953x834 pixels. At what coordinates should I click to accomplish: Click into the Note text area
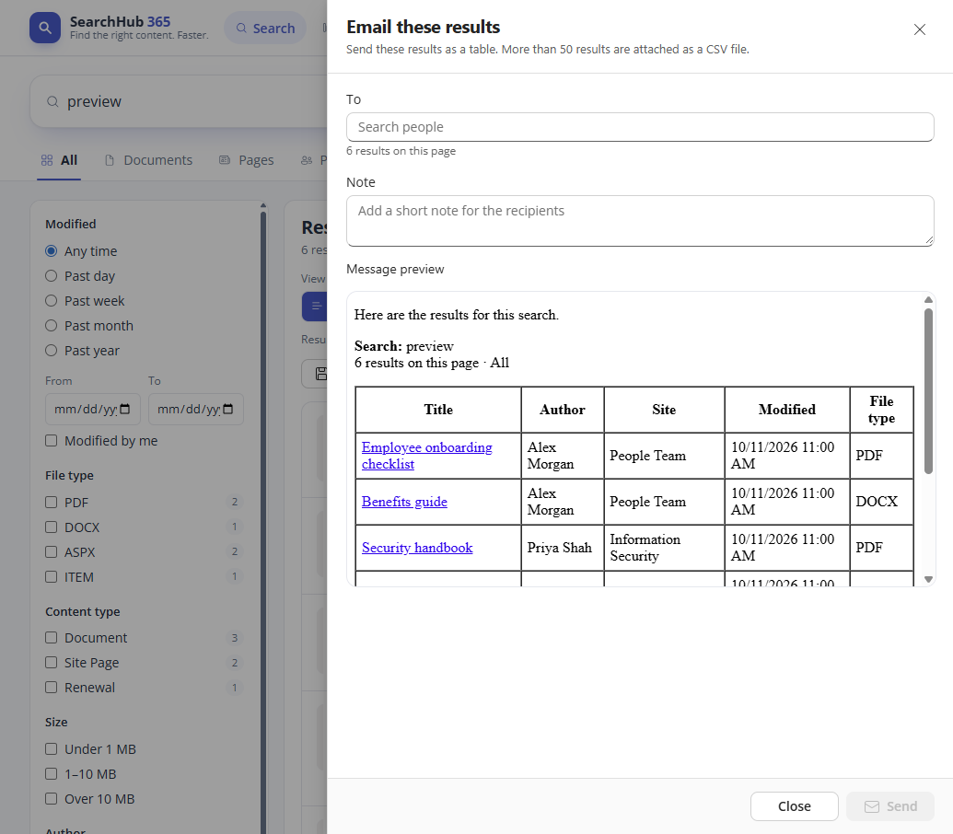(x=640, y=221)
